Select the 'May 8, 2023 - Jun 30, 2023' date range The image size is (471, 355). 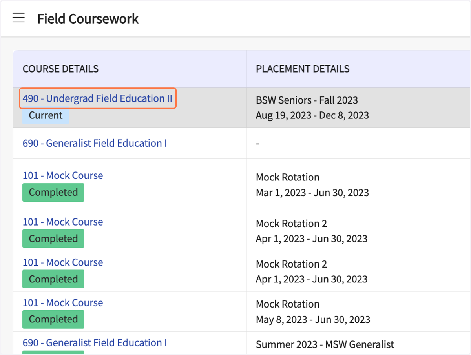tap(313, 319)
